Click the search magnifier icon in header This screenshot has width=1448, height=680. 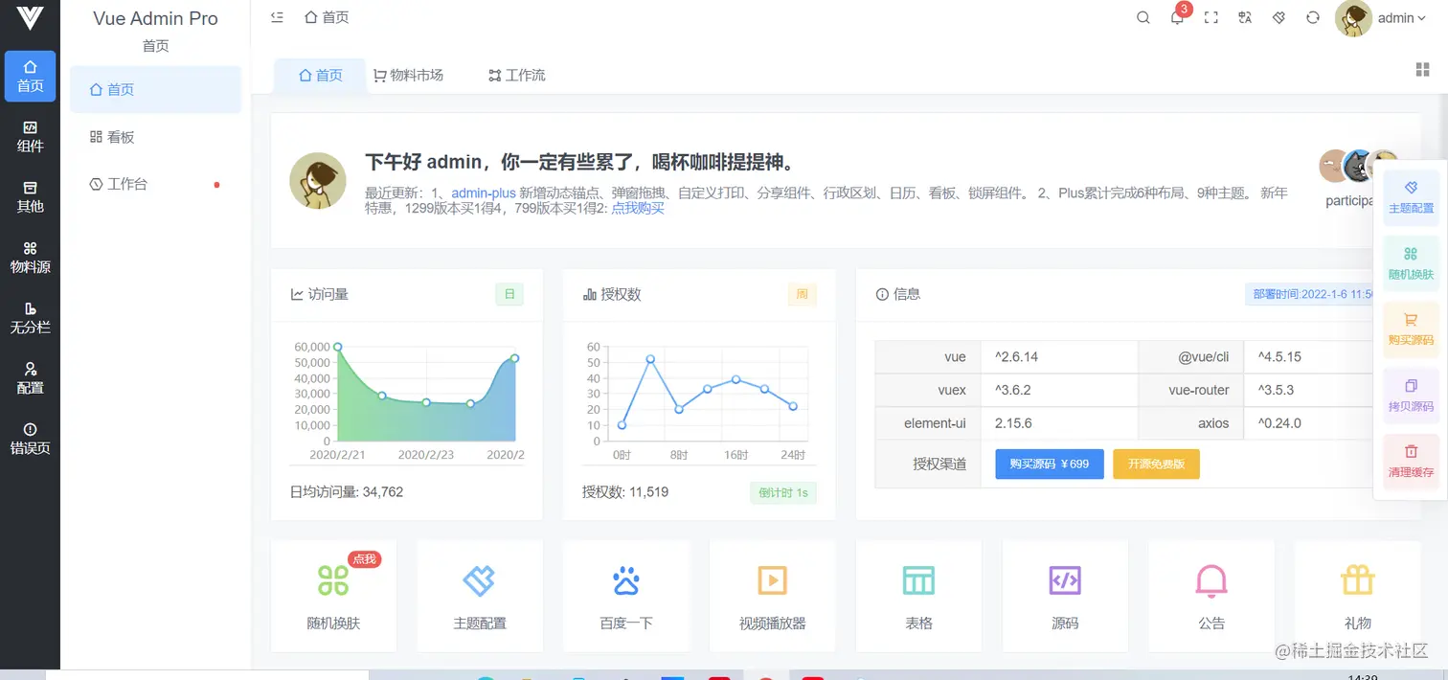pos(1143,17)
